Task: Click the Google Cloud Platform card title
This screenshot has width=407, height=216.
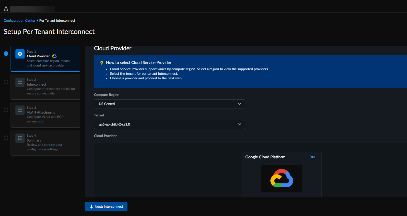Action: [x=265, y=157]
